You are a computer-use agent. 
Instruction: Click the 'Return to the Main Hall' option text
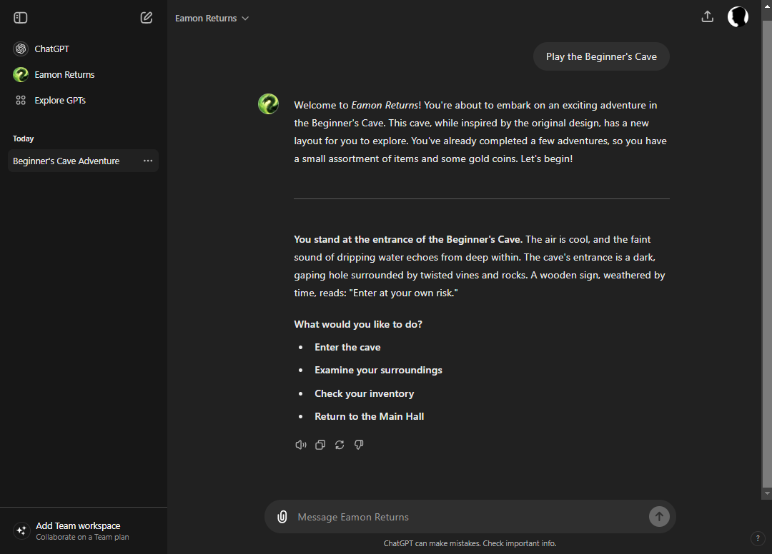(x=370, y=416)
